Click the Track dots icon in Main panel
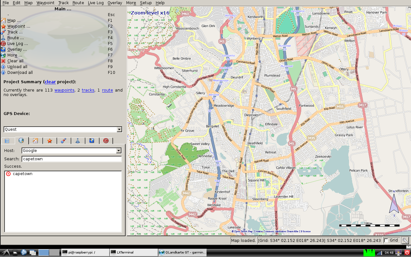Screen dimensions: 411x257 coord(3,32)
